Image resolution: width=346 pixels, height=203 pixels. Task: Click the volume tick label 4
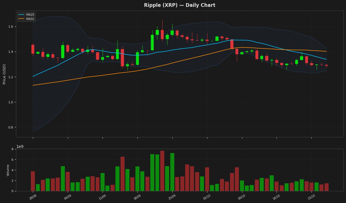[12, 170]
